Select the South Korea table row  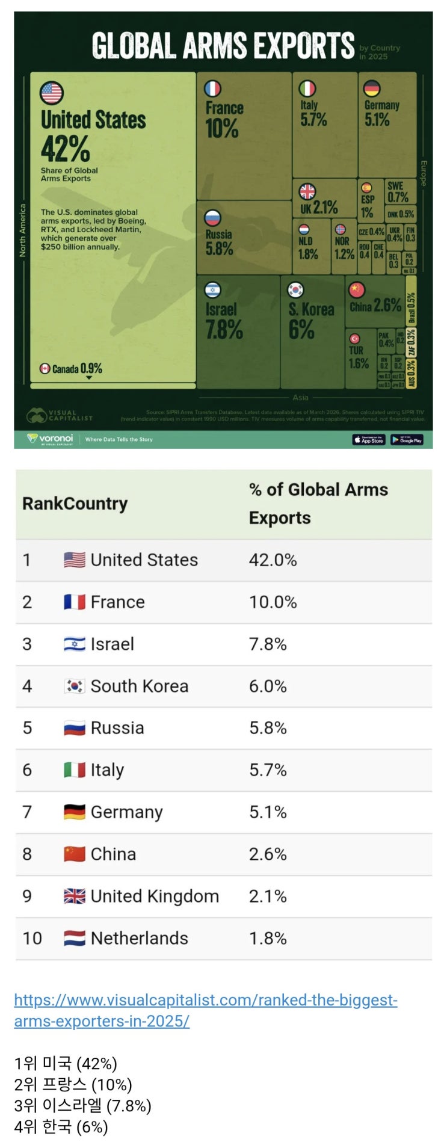pyautogui.click(x=224, y=686)
